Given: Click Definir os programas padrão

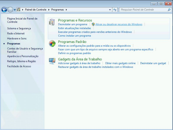Looking at the screenshot, I should pos(74,53).
